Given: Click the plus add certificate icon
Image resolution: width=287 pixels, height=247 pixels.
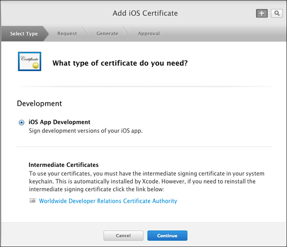Looking at the screenshot, I should click(x=262, y=13).
